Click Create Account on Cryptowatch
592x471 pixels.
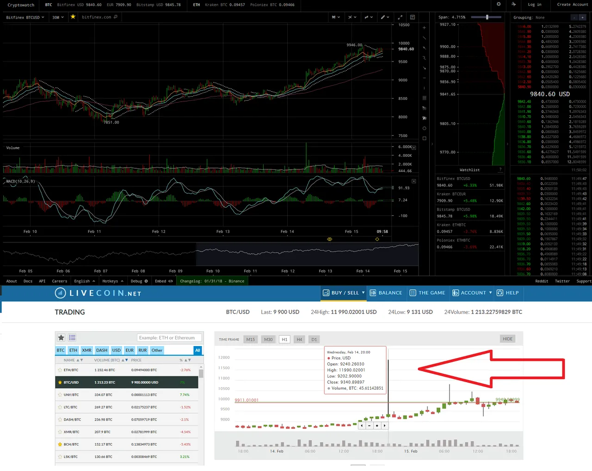coord(573,5)
